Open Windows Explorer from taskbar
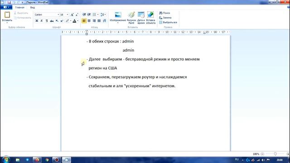 pyautogui.click(x=18, y=160)
